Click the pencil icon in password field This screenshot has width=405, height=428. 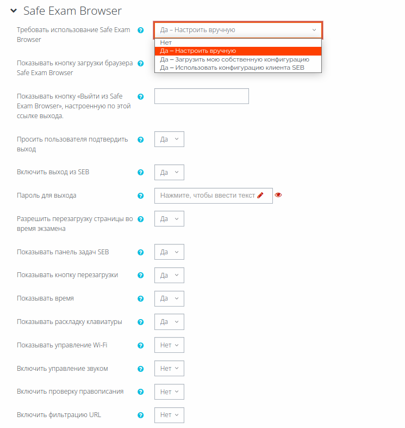coord(260,195)
